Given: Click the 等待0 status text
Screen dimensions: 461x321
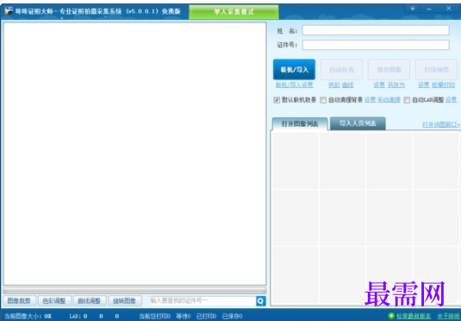Looking at the screenshot, I should (x=184, y=317).
